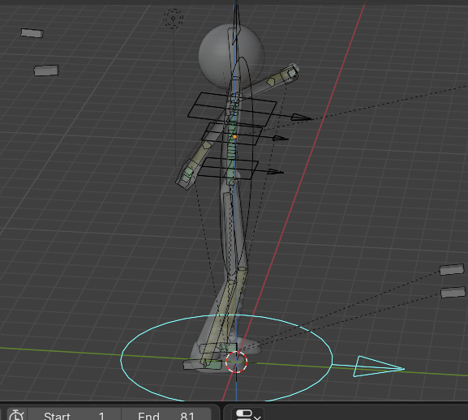Select the lower gray pole target box, top left
The width and height of the screenshot is (468, 420).
46,71
